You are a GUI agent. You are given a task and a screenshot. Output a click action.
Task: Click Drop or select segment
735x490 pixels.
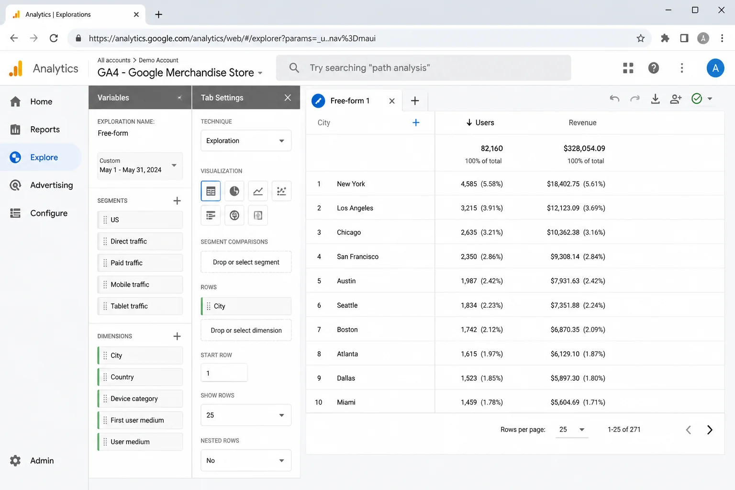click(246, 262)
